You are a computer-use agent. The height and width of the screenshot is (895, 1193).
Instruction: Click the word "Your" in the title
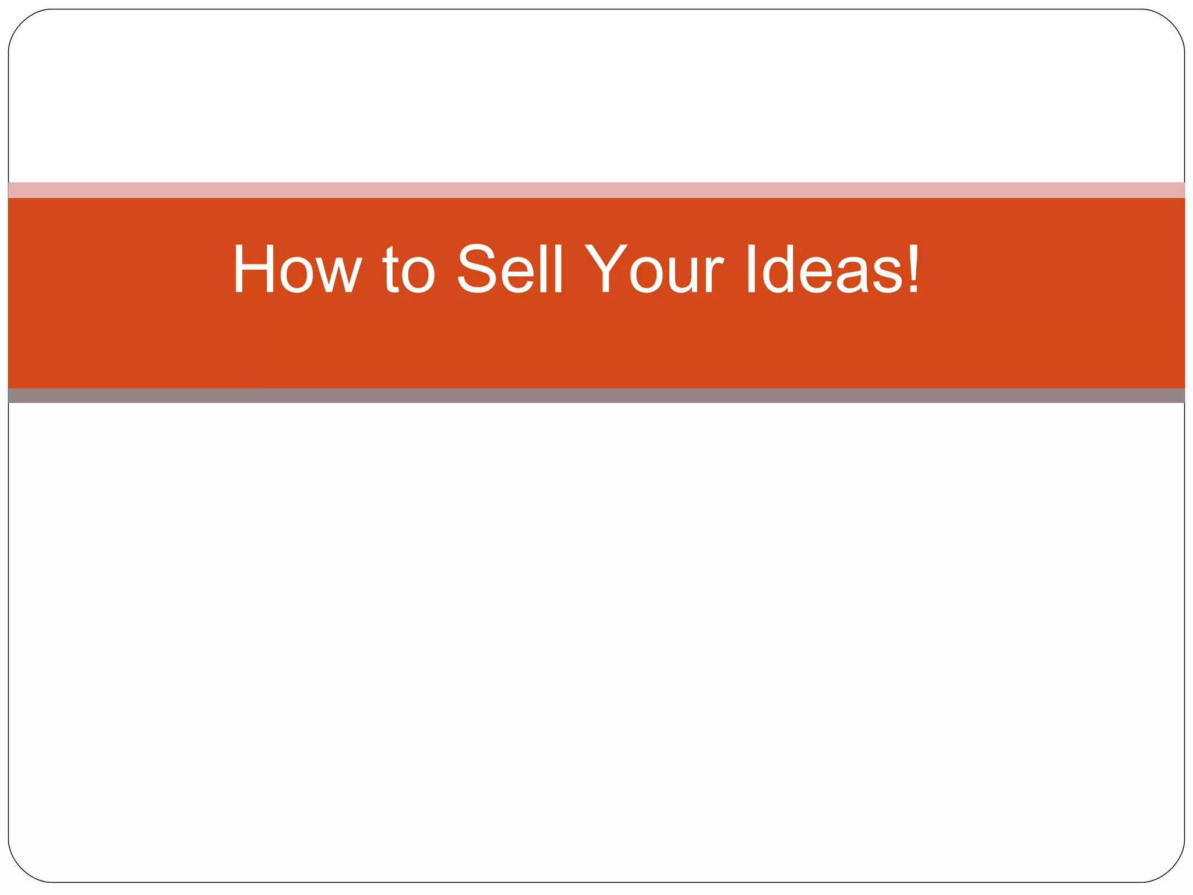pyautogui.click(x=654, y=269)
